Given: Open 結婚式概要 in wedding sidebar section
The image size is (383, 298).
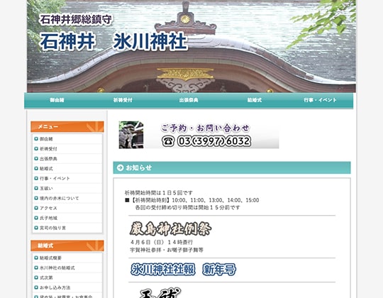Looking at the screenshot, I should point(50,258).
